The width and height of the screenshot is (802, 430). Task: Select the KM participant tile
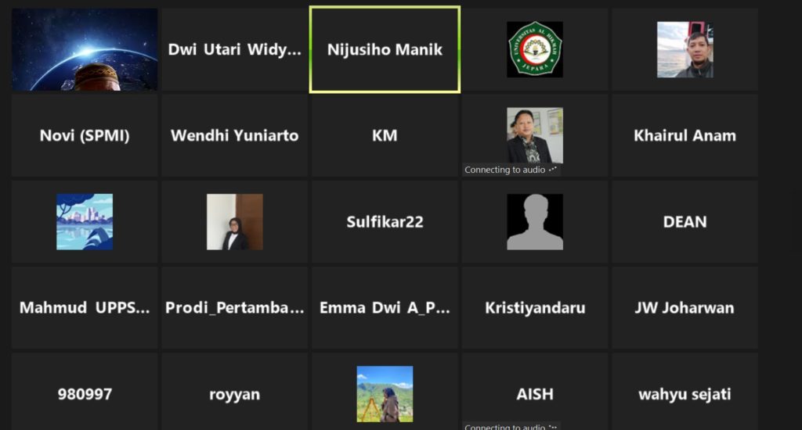[x=385, y=135]
